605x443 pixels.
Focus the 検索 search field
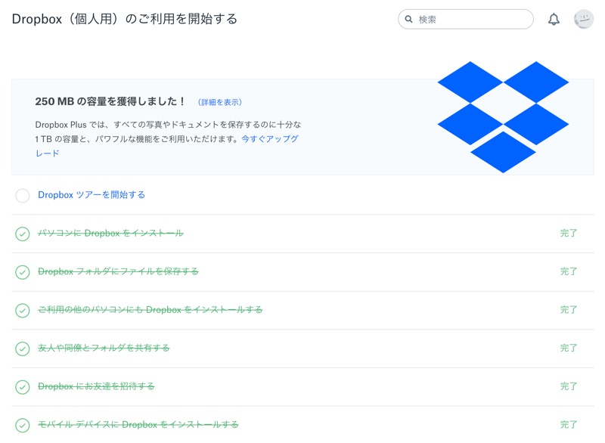click(x=466, y=20)
